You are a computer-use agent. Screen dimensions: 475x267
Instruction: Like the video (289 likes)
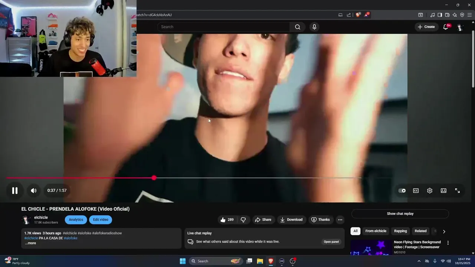click(x=227, y=220)
